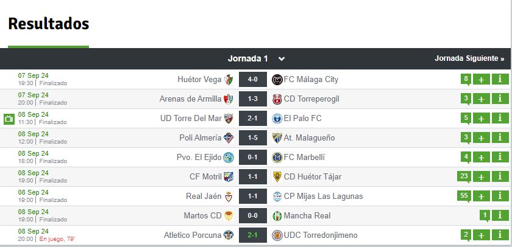Click plus icon on Arenas de Armilla row

click(481, 99)
